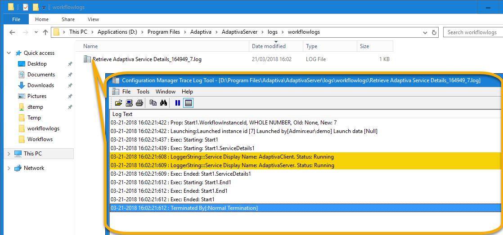Screen dimensions: 503x235
Task: Click Adaptiva in the address path
Action: coord(201,32)
